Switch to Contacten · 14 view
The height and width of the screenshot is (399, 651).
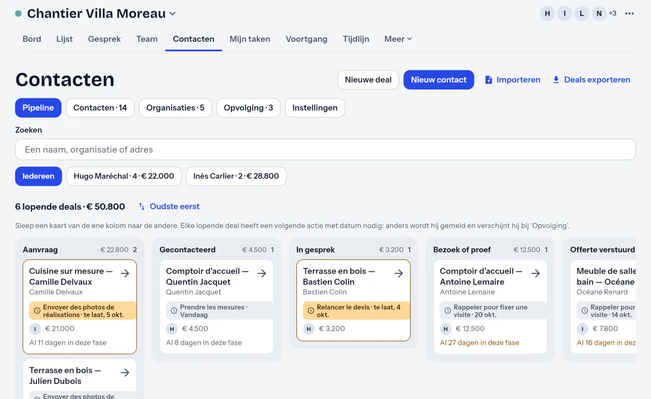tap(100, 108)
